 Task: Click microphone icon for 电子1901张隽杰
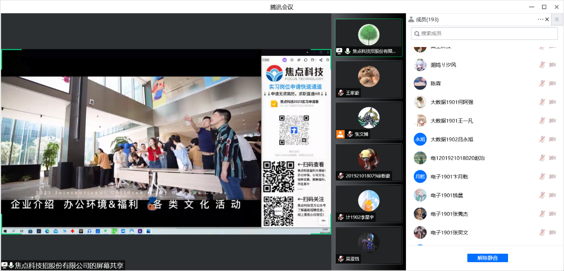542,214
